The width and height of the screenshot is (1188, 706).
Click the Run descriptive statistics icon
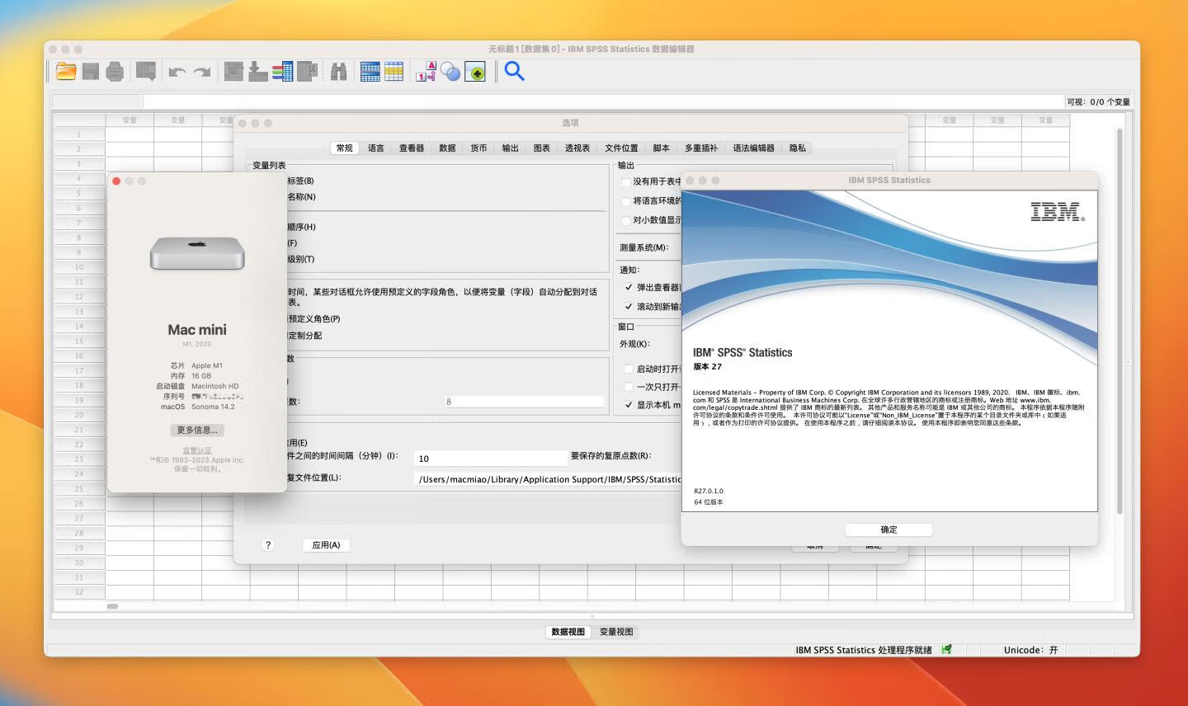[x=307, y=72]
